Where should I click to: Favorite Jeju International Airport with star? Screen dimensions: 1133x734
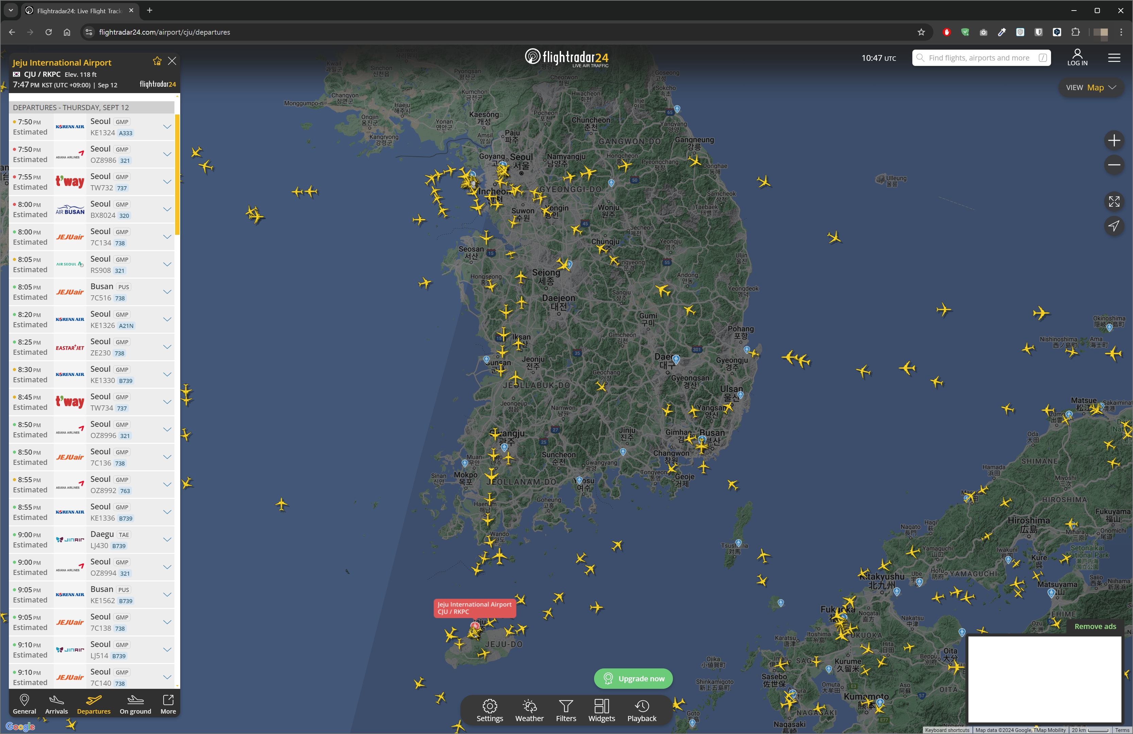(157, 61)
